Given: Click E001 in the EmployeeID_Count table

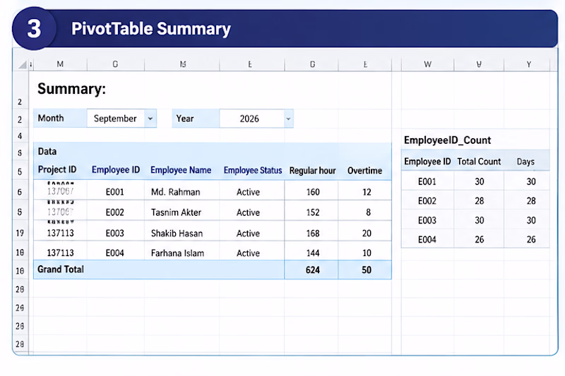Looking at the screenshot, I should pos(427,181).
